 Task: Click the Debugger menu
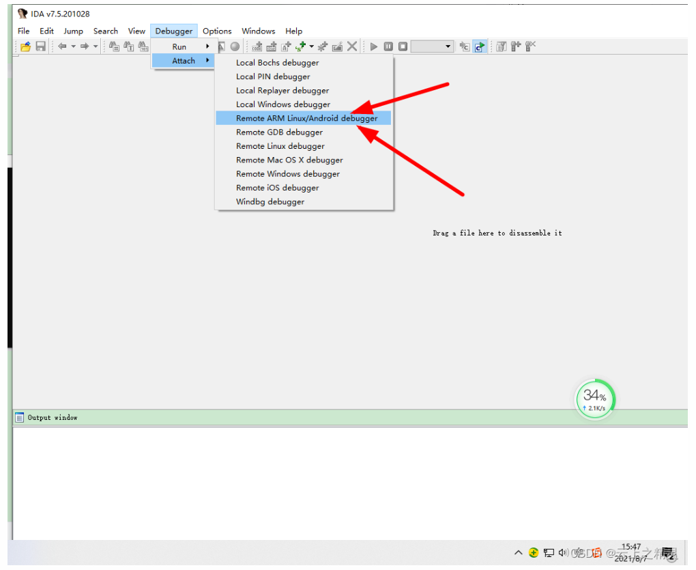click(174, 31)
